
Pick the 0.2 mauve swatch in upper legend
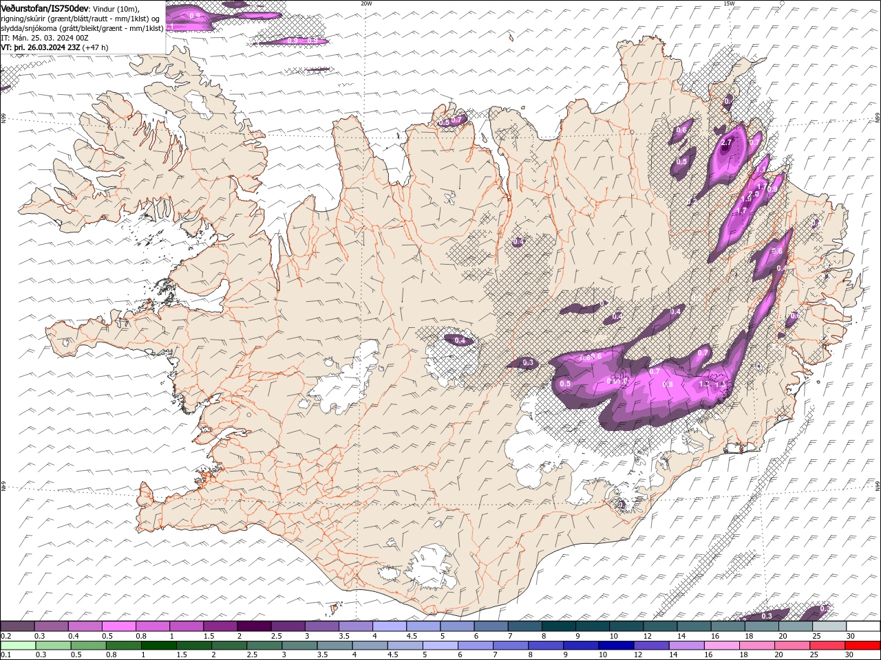pyautogui.click(x=17, y=626)
